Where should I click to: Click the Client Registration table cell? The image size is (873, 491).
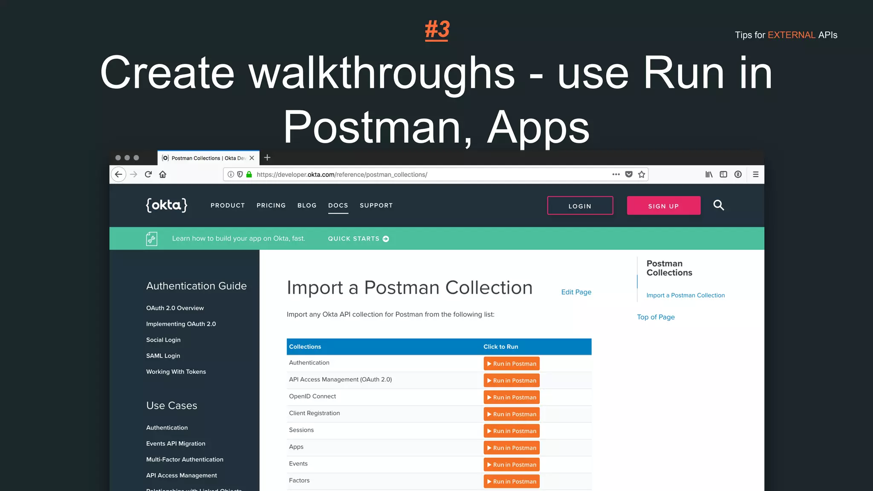tap(314, 413)
